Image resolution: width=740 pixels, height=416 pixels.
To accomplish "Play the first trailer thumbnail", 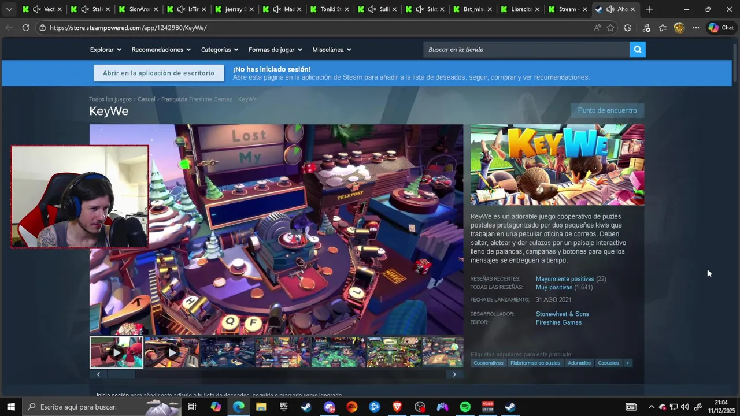I will tap(116, 352).
